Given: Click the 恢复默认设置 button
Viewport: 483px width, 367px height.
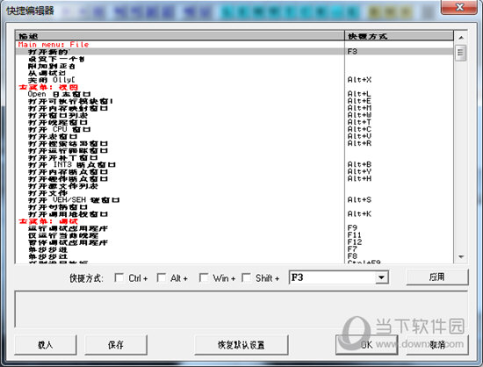Looking at the screenshot, I should click(241, 345).
